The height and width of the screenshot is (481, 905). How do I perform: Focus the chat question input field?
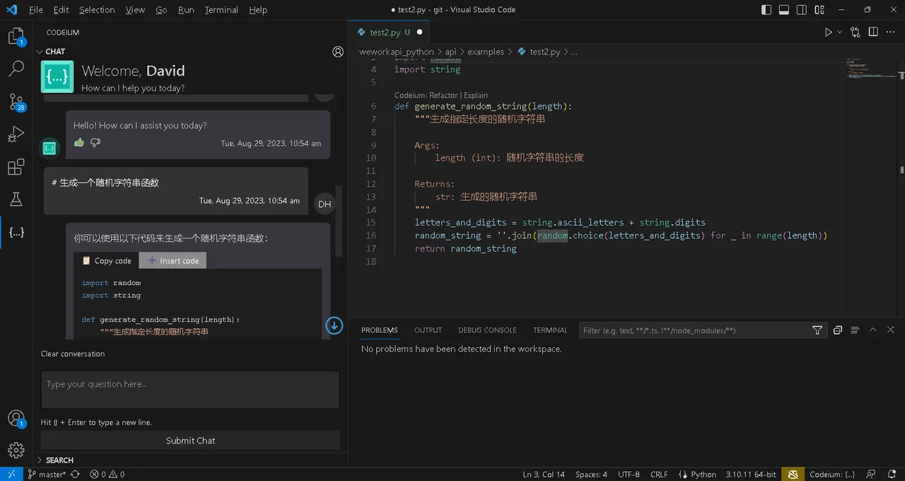tap(190, 390)
